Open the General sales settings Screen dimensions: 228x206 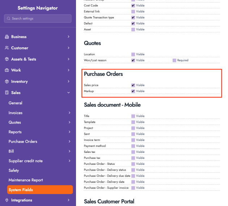click(16, 103)
